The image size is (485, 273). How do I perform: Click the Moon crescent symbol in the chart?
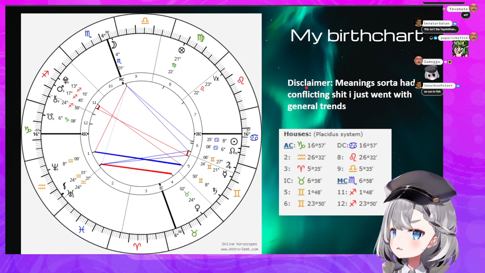114,45
